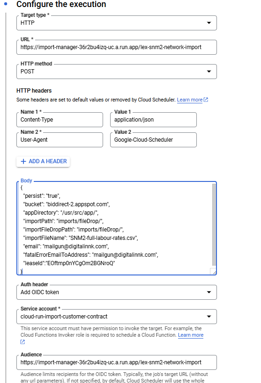
Task: Click the URL input field
Action: (117, 47)
